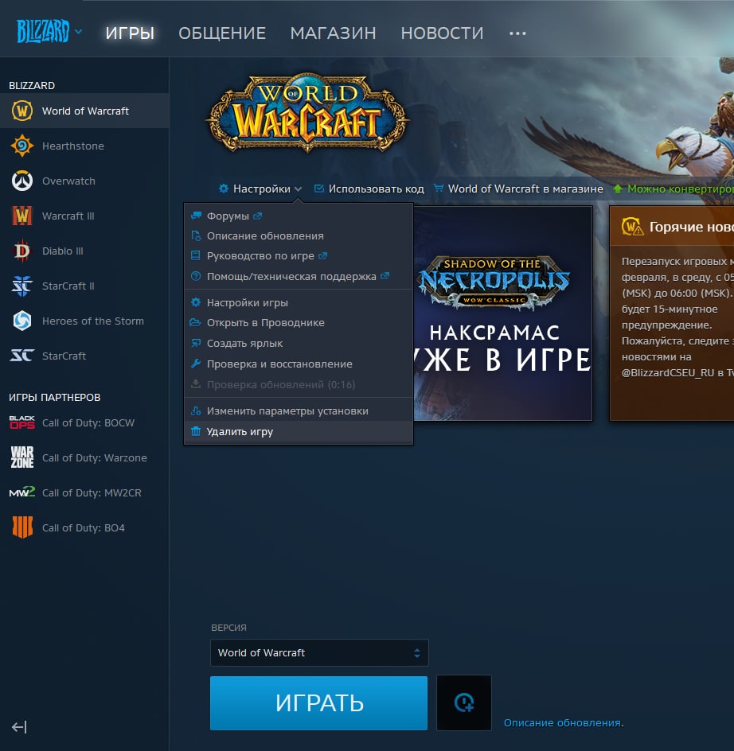Choose Удалить игру menu entry
This screenshot has width=734, height=751.
pyautogui.click(x=299, y=431)
